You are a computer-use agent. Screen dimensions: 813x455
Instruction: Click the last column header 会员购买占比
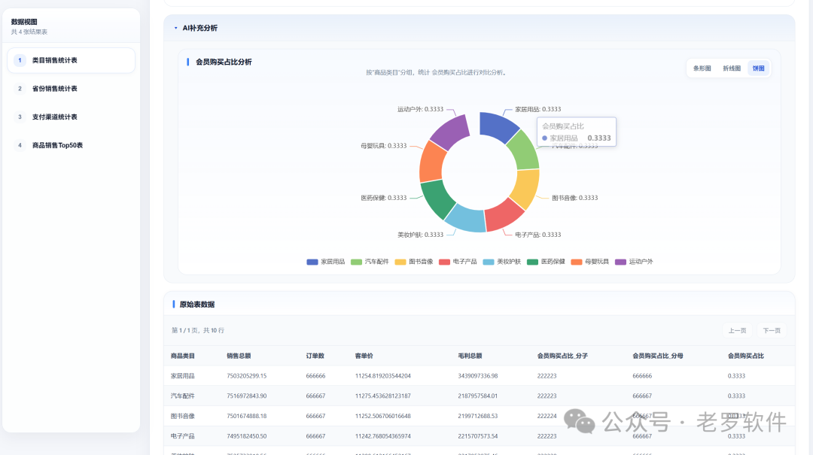point(745,356)
